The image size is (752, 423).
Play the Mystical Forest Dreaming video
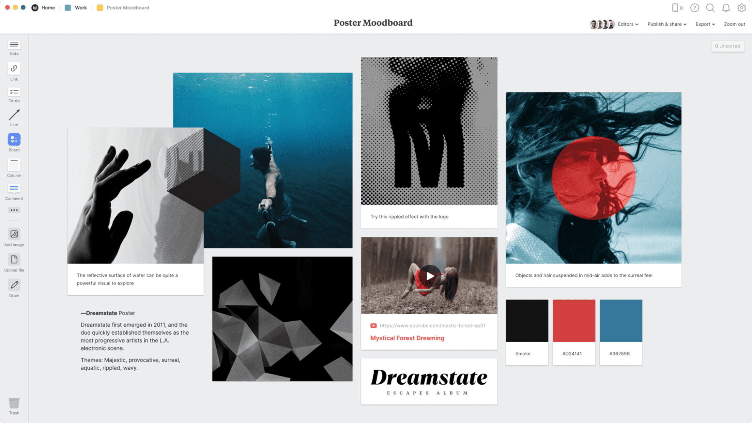tap(429, 275)
